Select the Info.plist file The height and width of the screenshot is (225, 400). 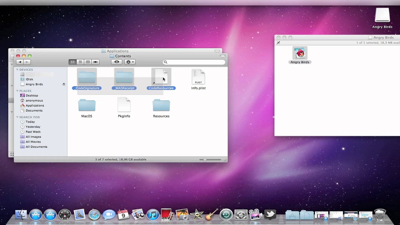[x=198, y=79]
